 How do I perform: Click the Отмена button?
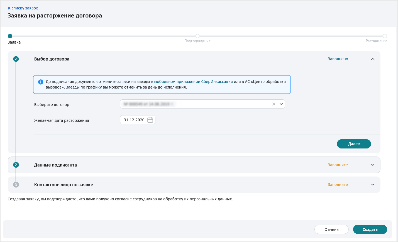[331, 230]
